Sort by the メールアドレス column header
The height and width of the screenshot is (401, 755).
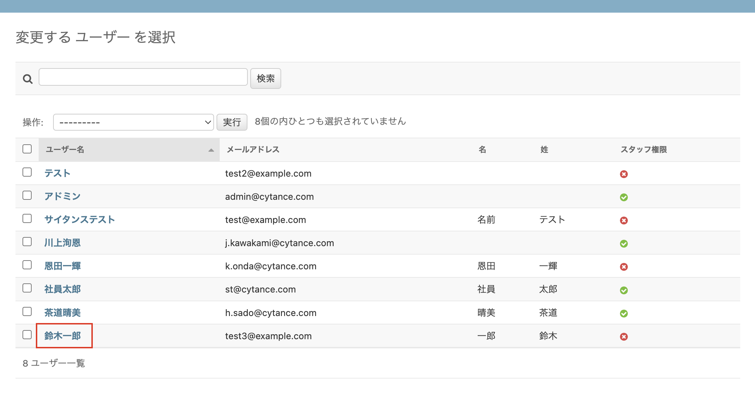[253, 150]
